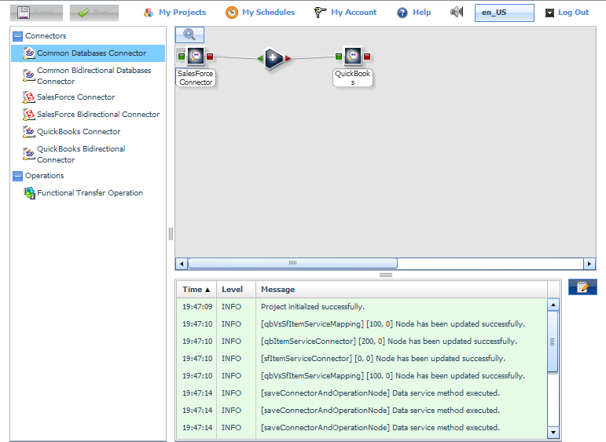The image size is (606, 442).
Task: Click the QuickBooks Connector tree icon
Action: pyautogui.click(x=29, y=132)
